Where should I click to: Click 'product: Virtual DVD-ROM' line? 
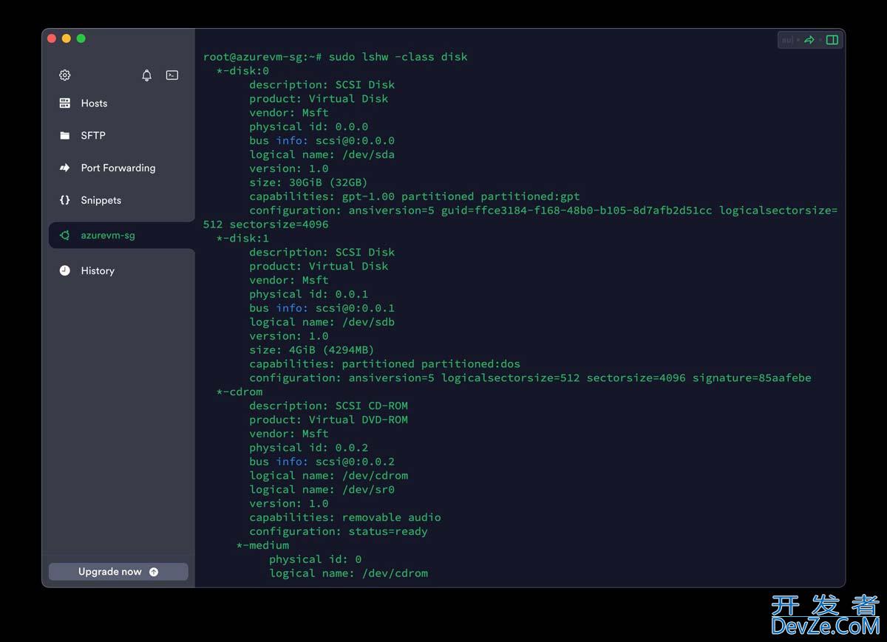(x=328, y=420)
